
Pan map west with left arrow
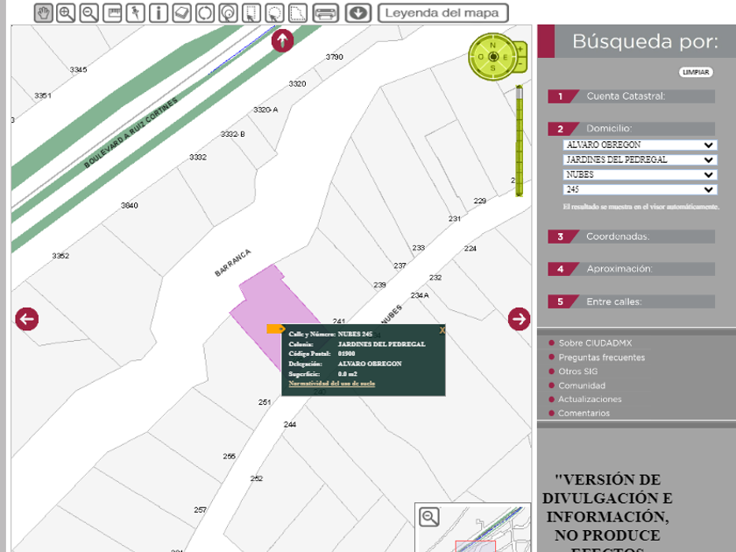pyautogui.click(x=26, y=319)
